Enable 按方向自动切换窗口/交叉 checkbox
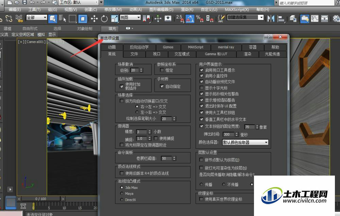 (x=122, y=101)
